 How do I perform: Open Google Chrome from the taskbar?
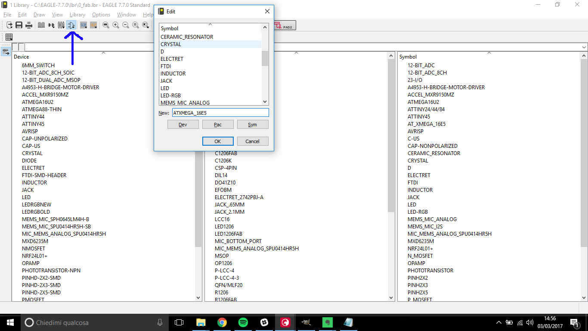tap(222, 322)
